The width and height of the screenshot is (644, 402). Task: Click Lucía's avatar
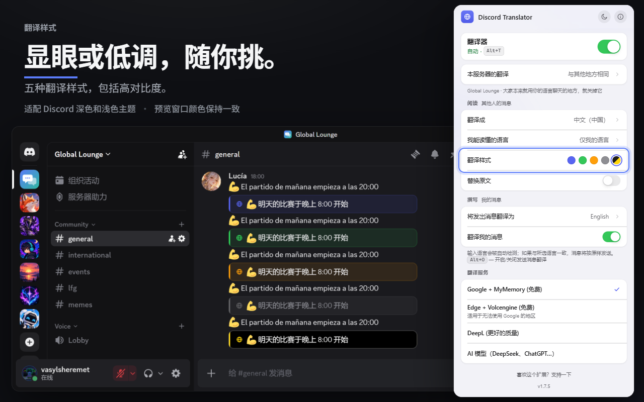point(211,181)
